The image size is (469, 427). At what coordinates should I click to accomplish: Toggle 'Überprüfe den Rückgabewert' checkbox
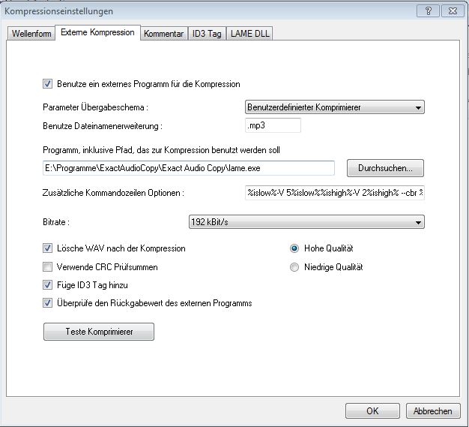(x=49, y=303)
